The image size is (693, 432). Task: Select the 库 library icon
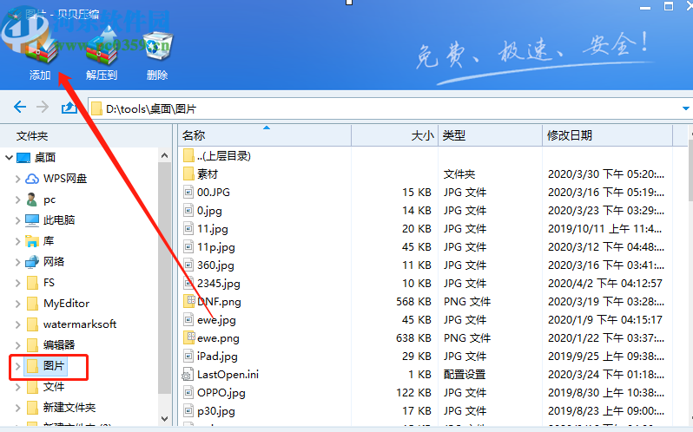[x=32, y=241]
